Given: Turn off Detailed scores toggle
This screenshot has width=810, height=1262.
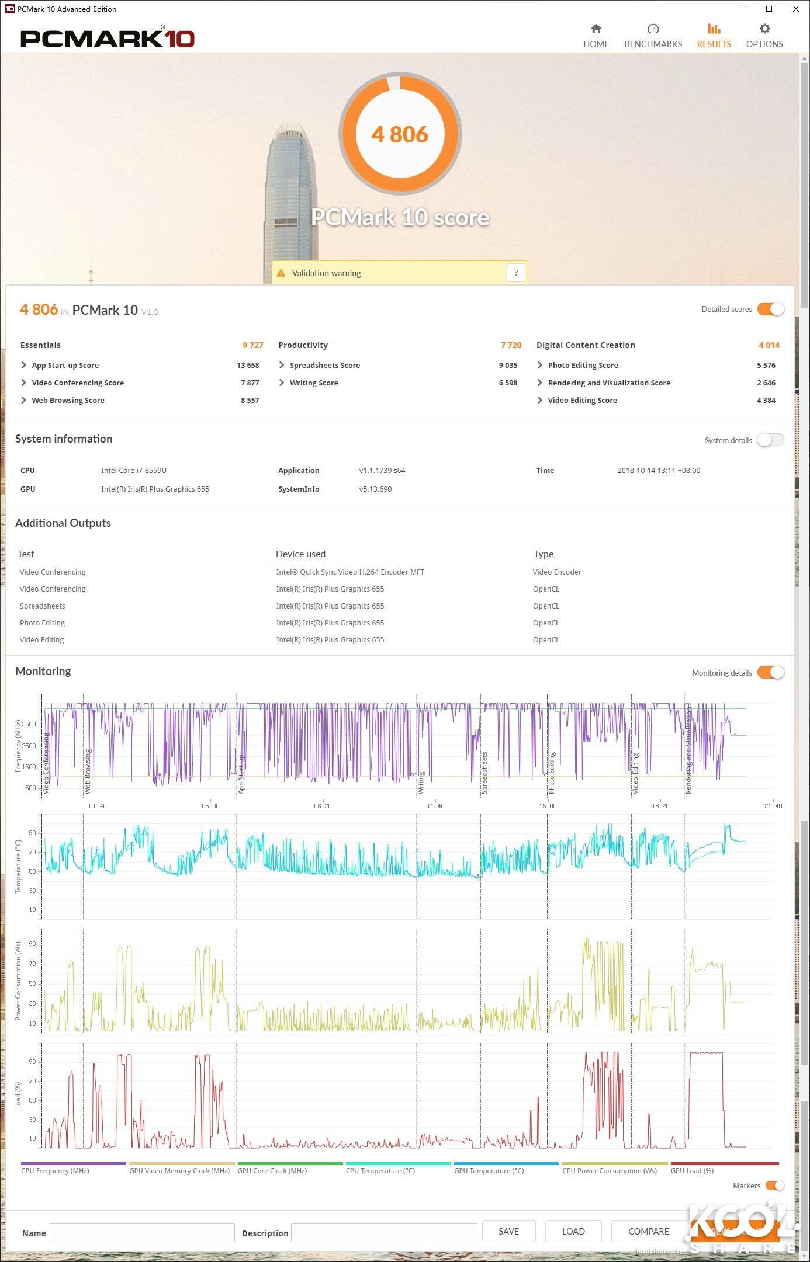Looking at the screenshot, I should pos(770,310).
